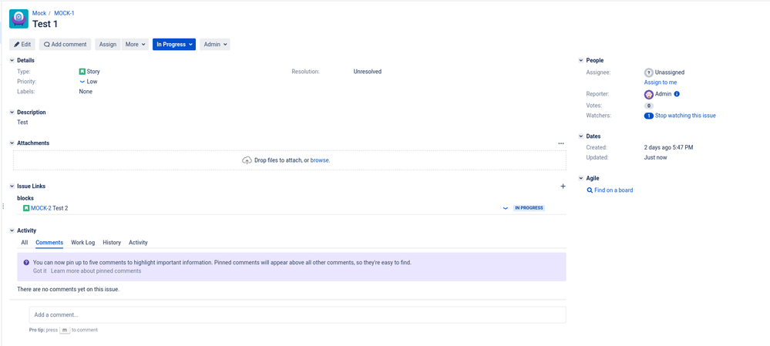The image size is (770, 346).
Task: Open the More actions dropdown
Action: point(135,45)
